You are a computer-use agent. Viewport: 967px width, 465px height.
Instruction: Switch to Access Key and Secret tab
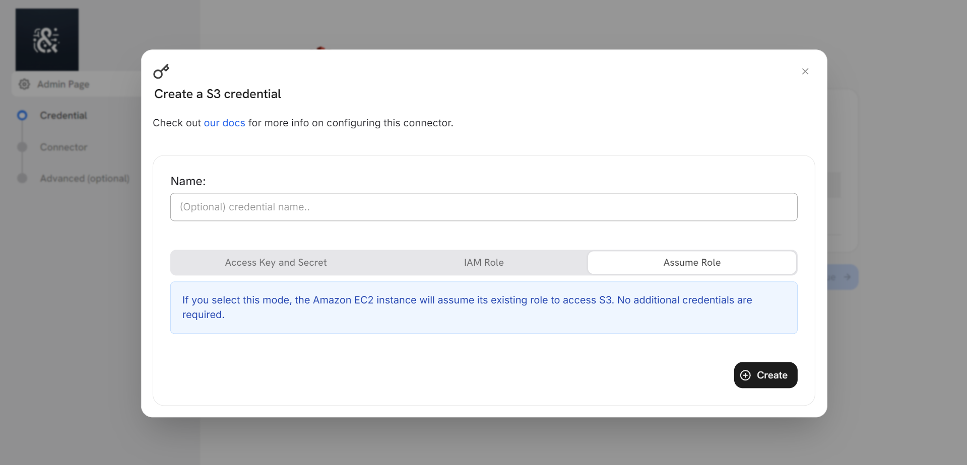pos(276,263)
